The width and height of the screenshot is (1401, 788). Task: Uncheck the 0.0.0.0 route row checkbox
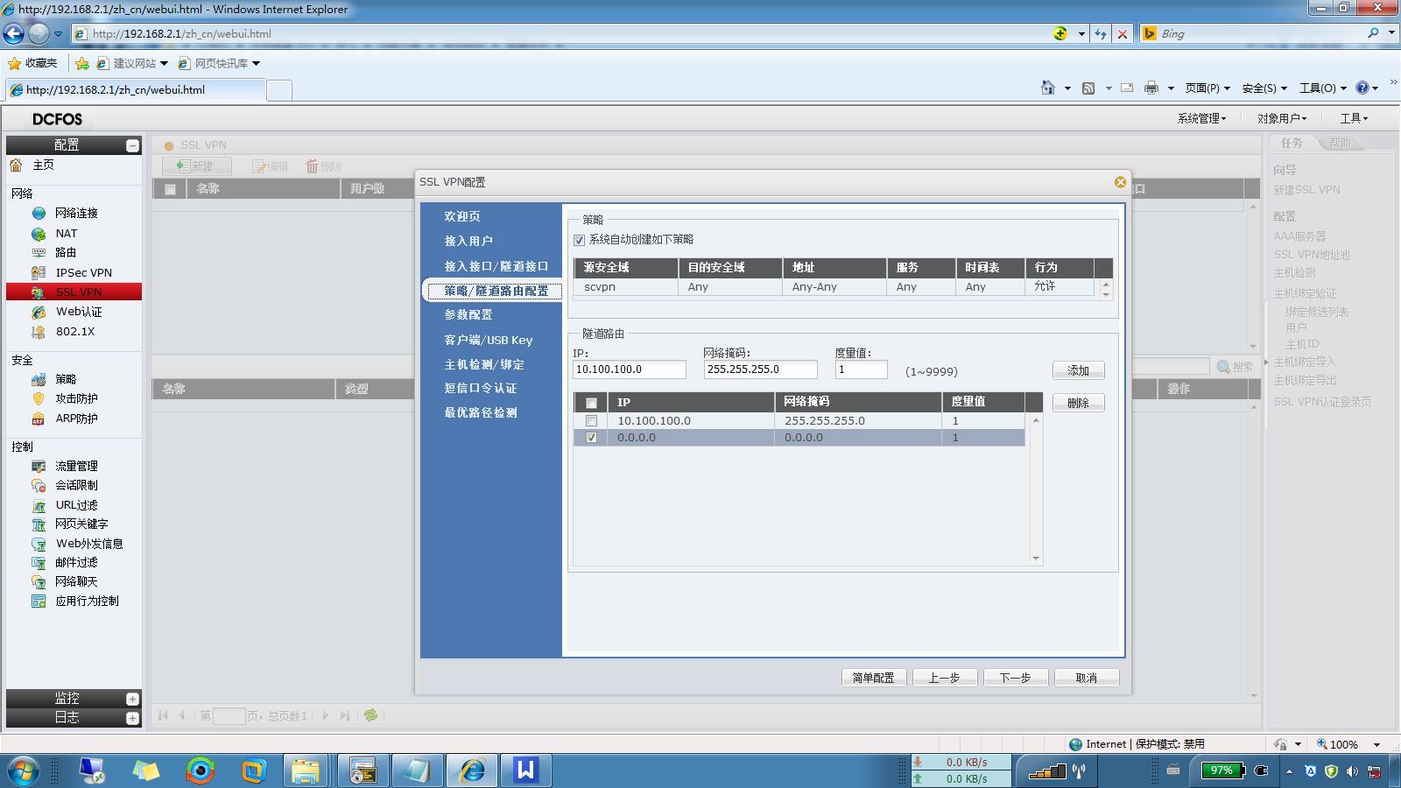[x=591, y=438]
